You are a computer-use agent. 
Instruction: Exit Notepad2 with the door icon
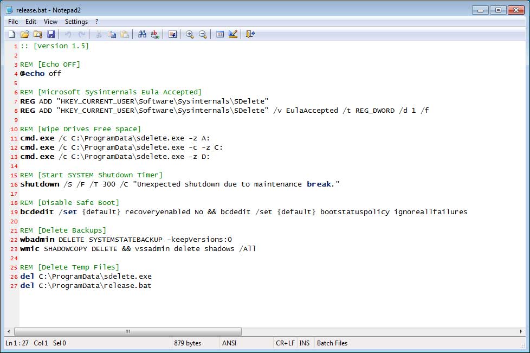(x=250, y=34)
